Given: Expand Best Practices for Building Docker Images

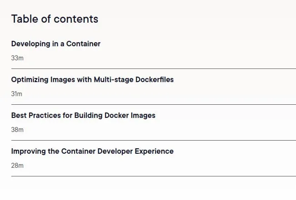Looking at the screenshot, I should click(83, 116).
